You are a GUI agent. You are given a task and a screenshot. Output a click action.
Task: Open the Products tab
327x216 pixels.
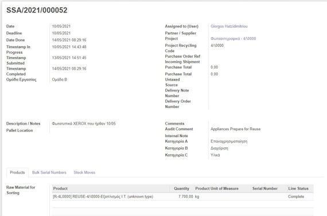click(17, 173)
